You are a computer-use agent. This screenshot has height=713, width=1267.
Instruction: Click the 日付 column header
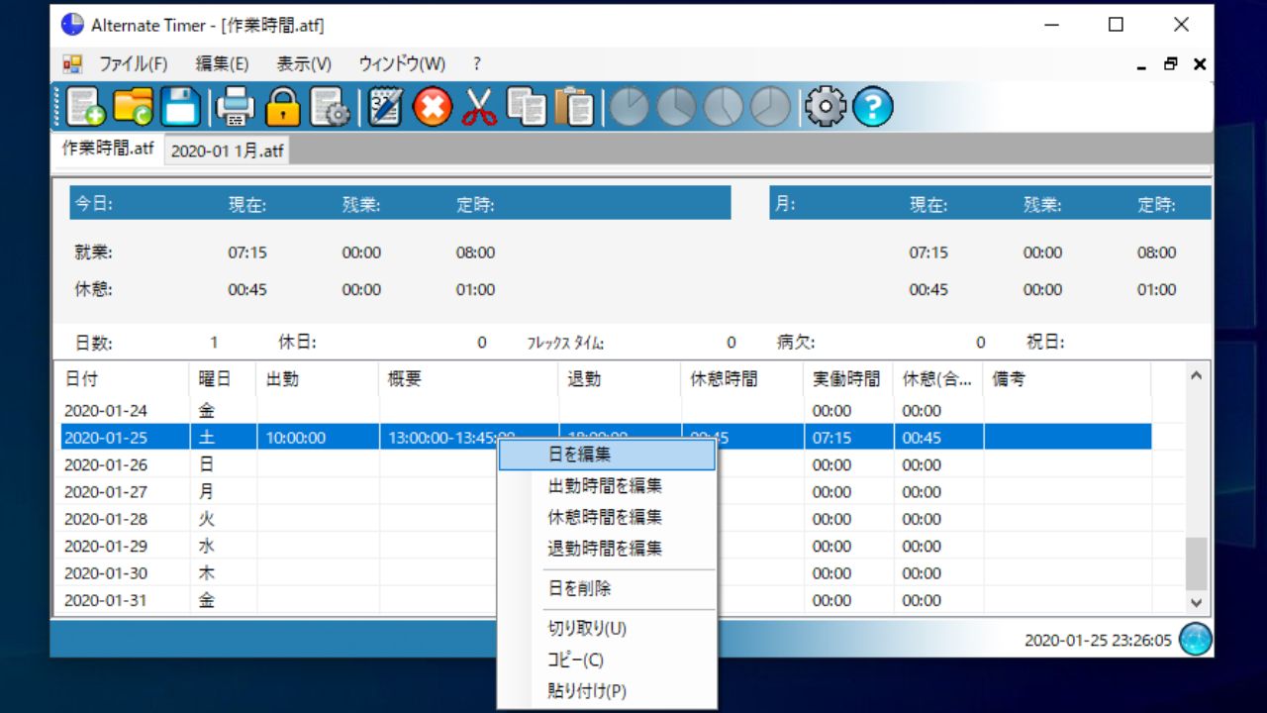125,379
